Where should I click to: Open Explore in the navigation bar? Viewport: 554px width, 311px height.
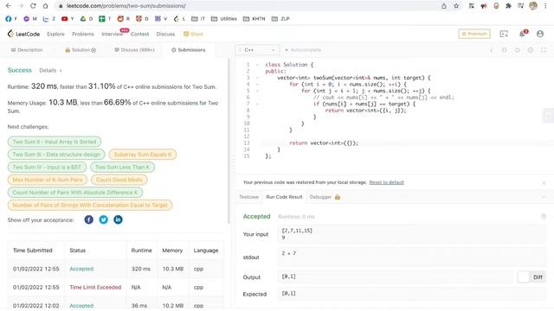(x=55, y=34)
